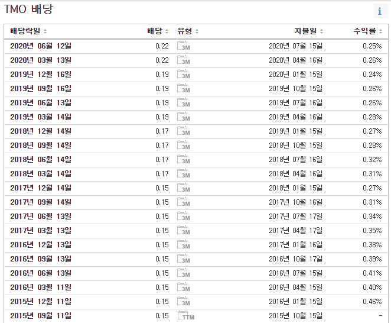Select ex-dividend date 2018년 03월 14일

point(41,174)
